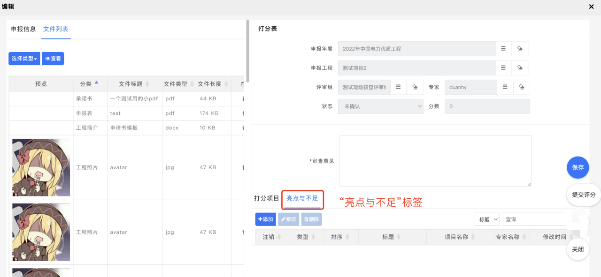Select the 承诺书 category cell
Image resolution: width=601 pixels, height=277 pixels.
tap(90, 99)
